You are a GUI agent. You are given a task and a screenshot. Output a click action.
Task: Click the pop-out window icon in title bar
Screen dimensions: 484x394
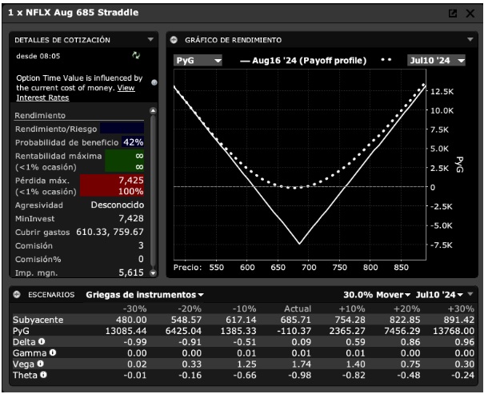coord(453,14)
